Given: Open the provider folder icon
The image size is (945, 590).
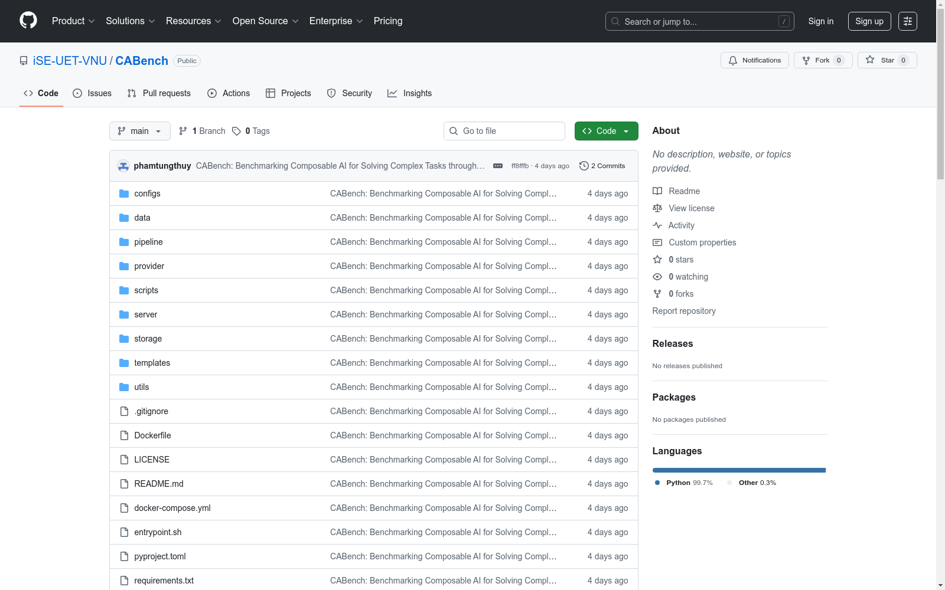Looking at the screenshot, I should coord(124,266).
